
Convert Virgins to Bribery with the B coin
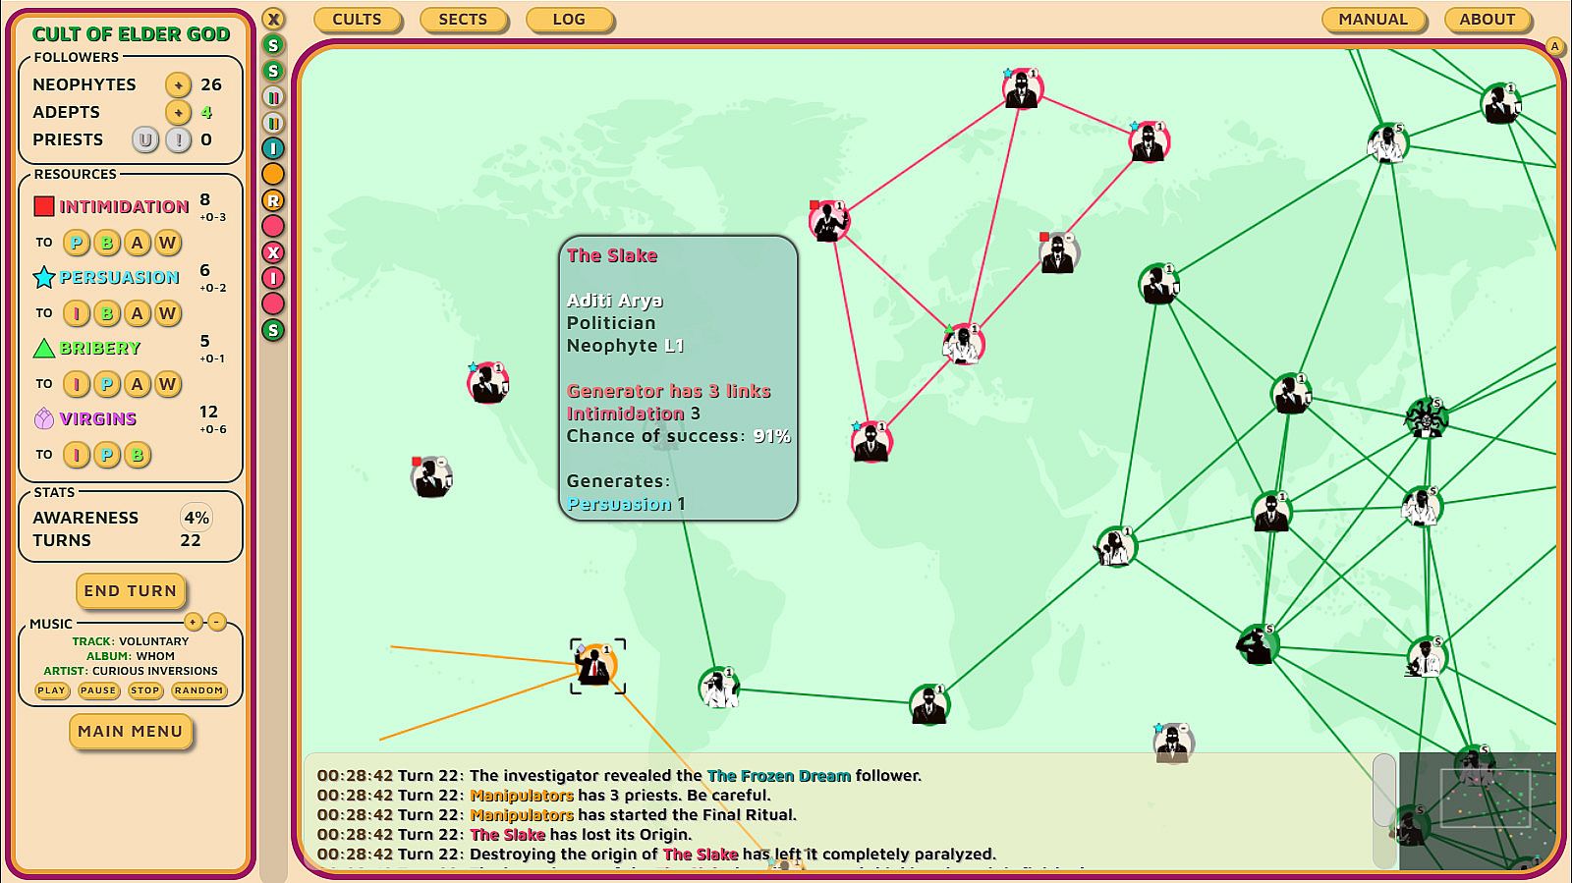(138, 455)
